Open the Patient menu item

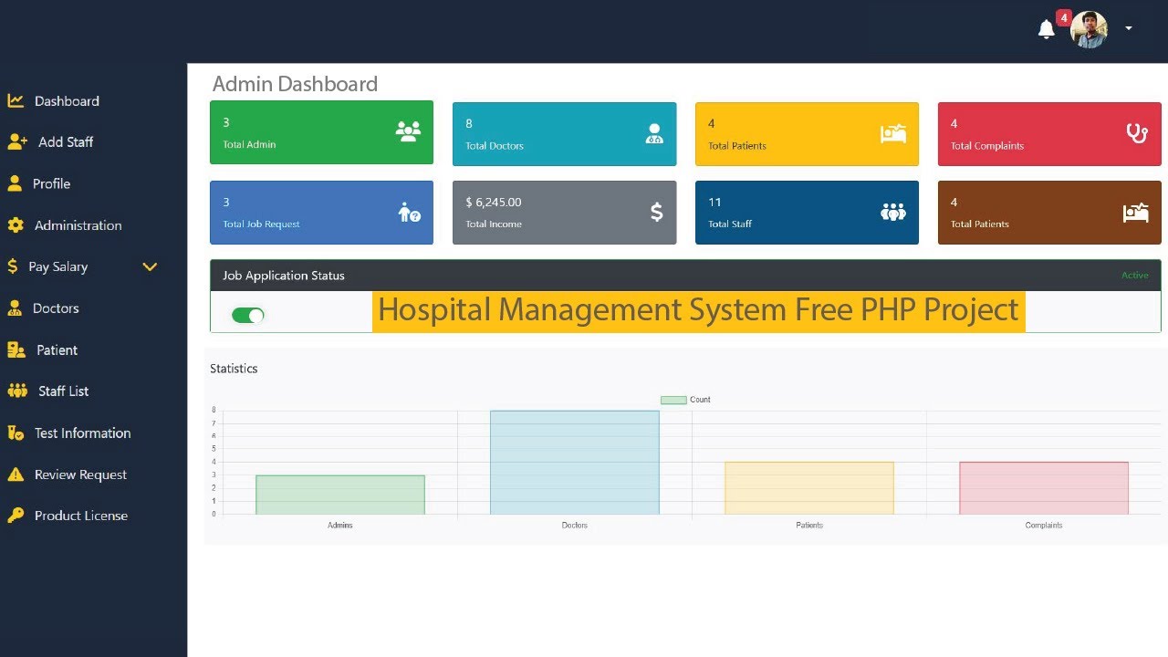pyautogui.click(x=57, y=350)
